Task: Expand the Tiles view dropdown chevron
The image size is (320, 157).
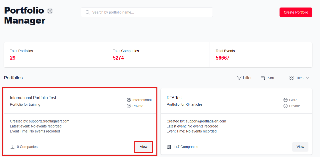Action: point(307,78)
